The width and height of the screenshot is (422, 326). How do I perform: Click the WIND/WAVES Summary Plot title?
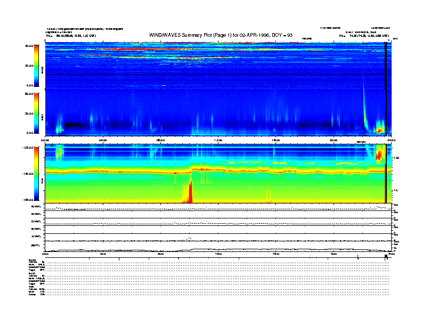(221, 35)
